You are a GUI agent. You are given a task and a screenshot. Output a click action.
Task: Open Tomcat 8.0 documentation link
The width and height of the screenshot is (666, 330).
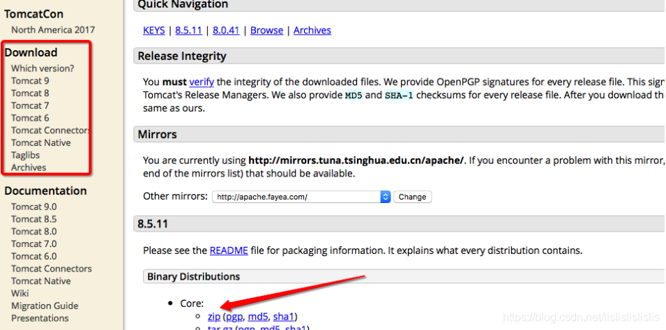click(34, 232)
